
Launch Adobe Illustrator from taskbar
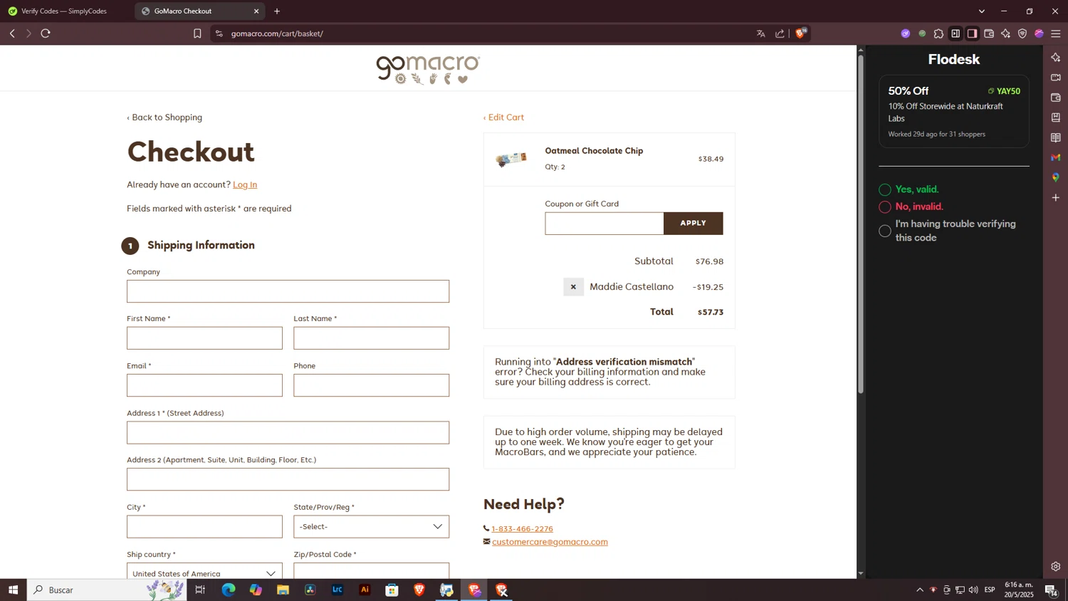(x=365, y=590)
